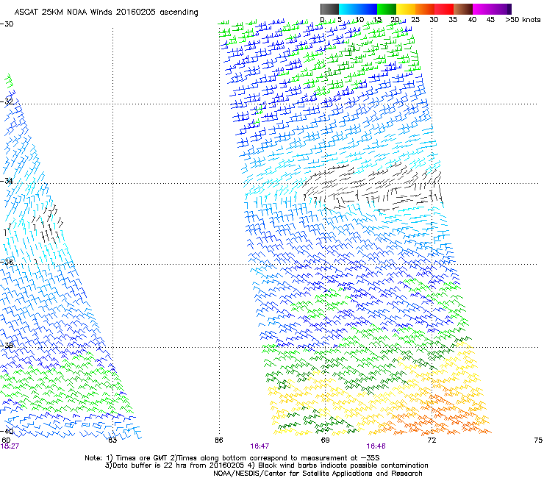Image resolution: width=544 pixels, height=478 pixels.
Task: Click the purple swath time 16:46
Action: tap(376, 446)
